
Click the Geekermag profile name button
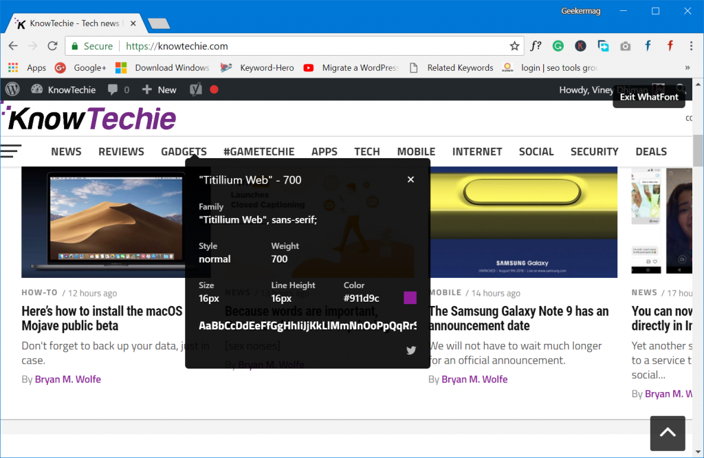[x=580, y=11]
